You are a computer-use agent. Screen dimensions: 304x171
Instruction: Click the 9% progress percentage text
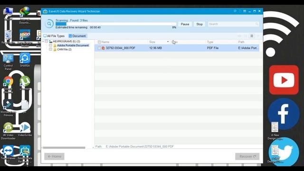174,28
